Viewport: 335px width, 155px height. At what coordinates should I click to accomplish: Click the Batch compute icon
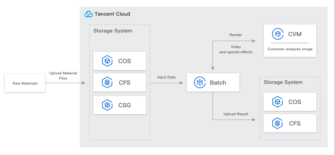point(200,82)
